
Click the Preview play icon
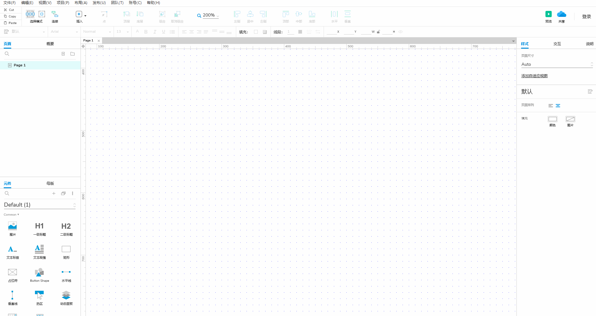(548, 14)
